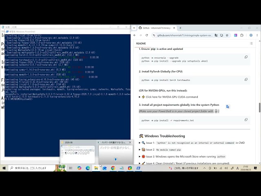Open Chrome extensions puzzle icon
261x196 pixels.
coord(242,36)
